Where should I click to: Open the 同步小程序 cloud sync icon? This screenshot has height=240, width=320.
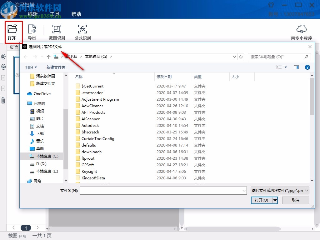[x=302, y=32]
